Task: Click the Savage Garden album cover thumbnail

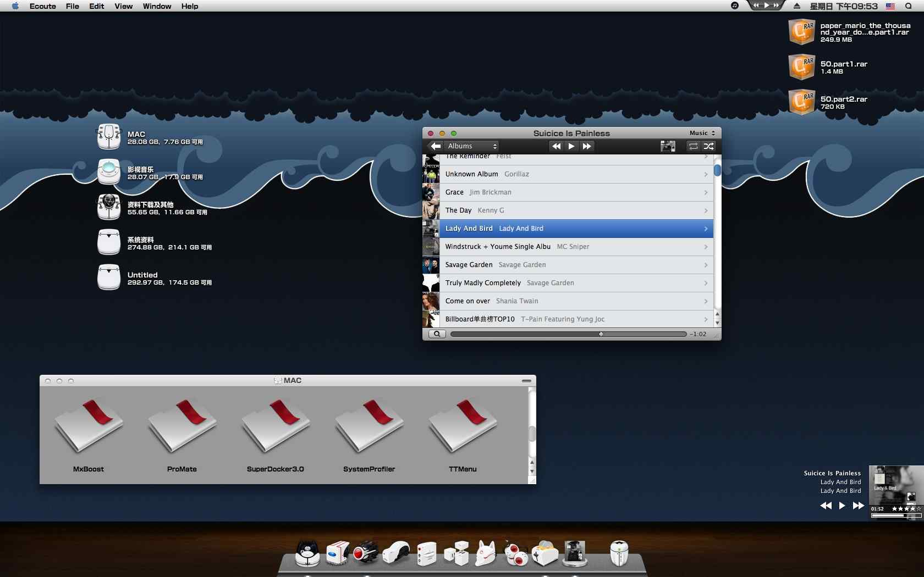Action: [x=431, y=265]
